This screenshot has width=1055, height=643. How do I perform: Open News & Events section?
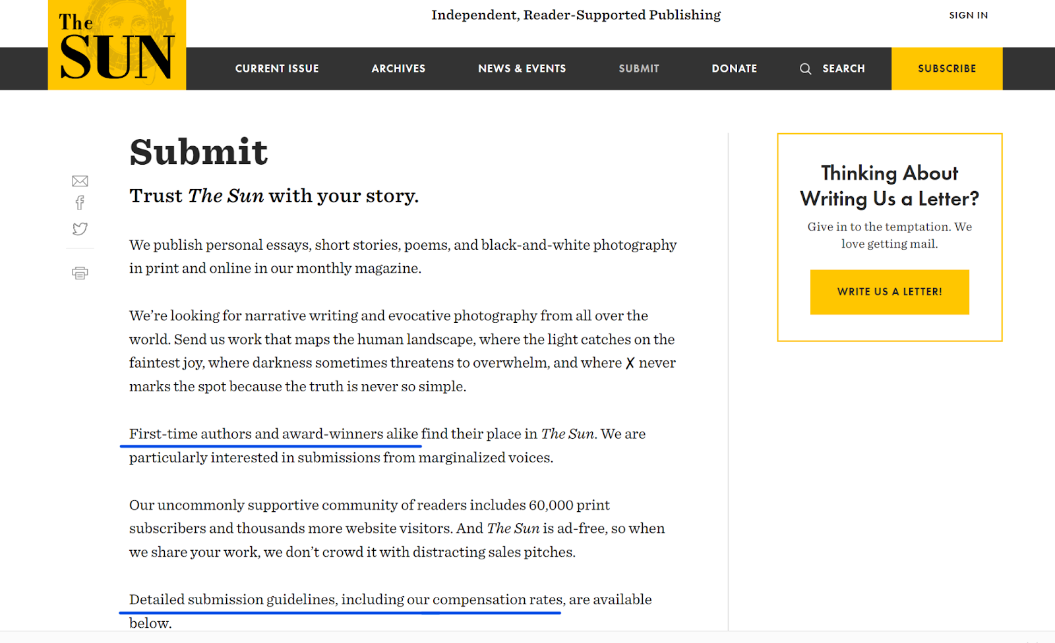pos(522,69)
